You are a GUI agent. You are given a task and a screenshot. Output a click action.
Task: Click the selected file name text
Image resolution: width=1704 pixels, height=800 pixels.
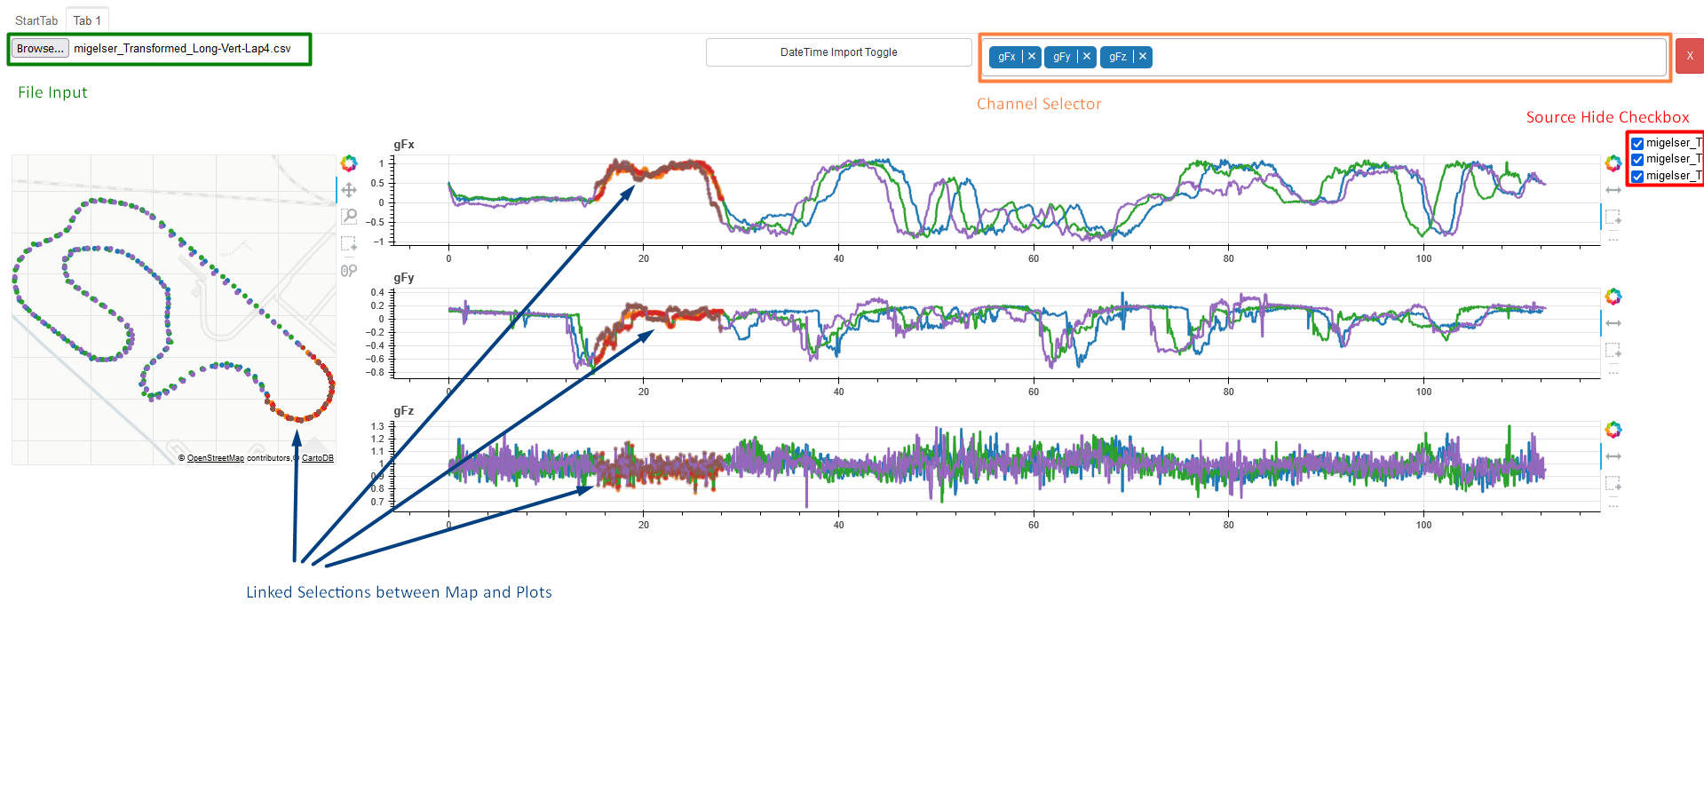click(x=182, y=49)
